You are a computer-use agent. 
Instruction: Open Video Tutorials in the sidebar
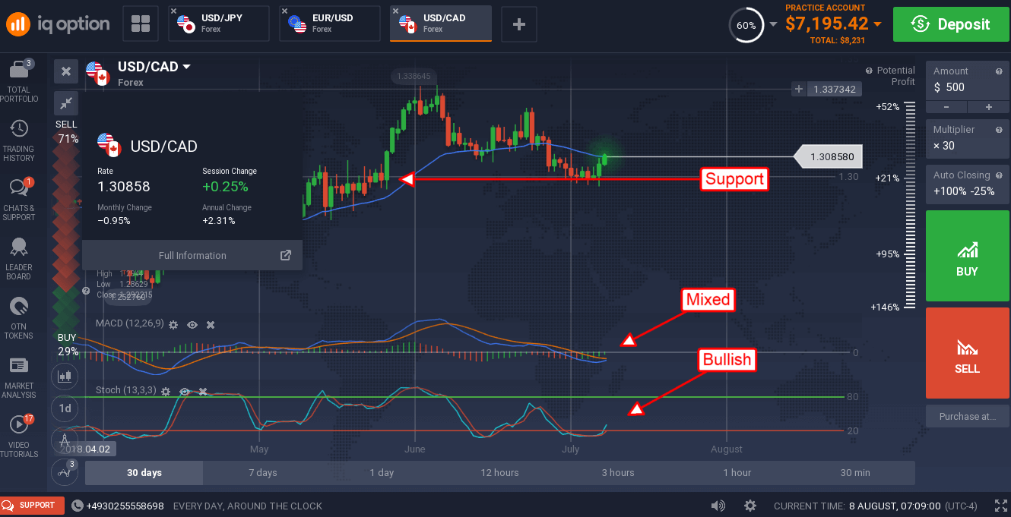19,437
